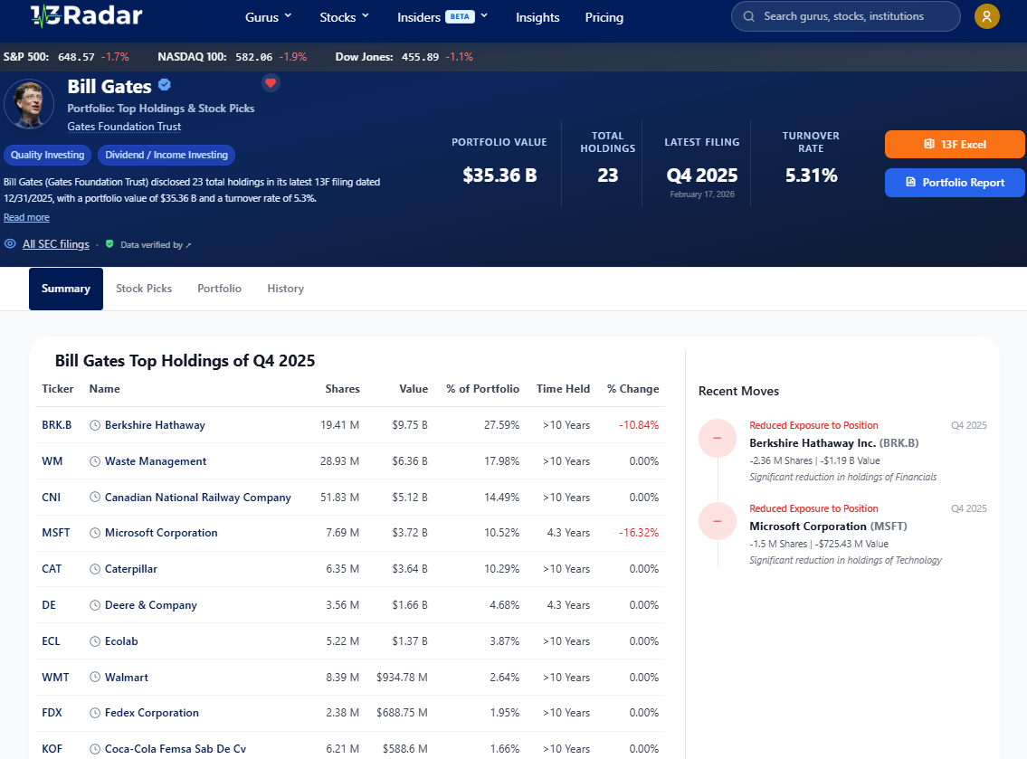Screen dimensions: 1027x759
Task: Expand the Stocks dropdown menu
Action: click(345, 17)
